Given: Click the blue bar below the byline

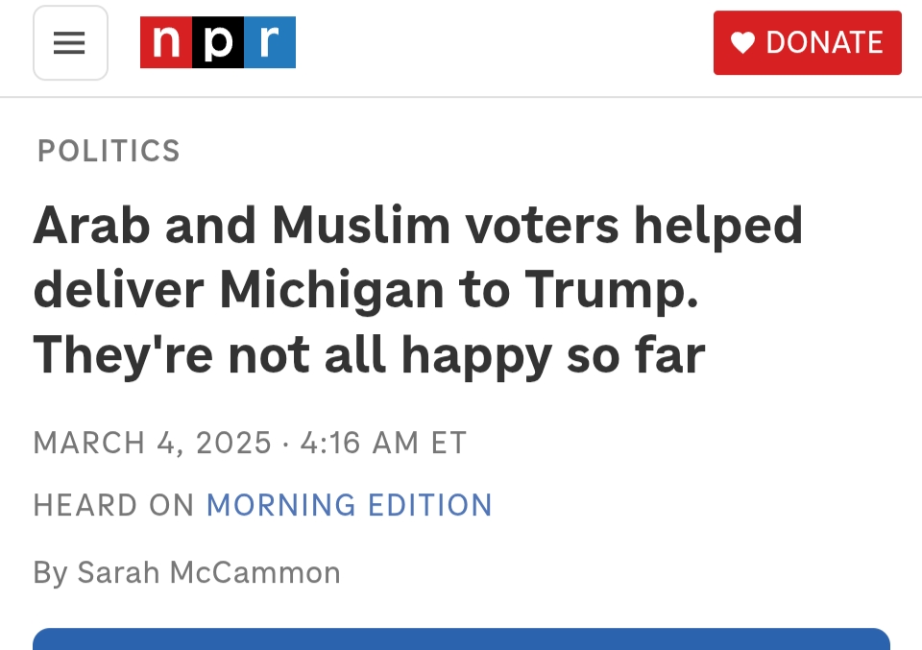Looking at the screenshot, I should click(461, 638).
